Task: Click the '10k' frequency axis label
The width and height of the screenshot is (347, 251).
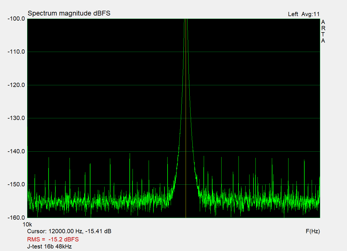Action: 27,225
